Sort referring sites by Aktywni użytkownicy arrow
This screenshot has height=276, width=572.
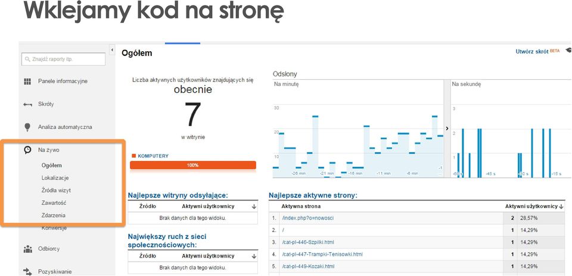click(254, 207)
